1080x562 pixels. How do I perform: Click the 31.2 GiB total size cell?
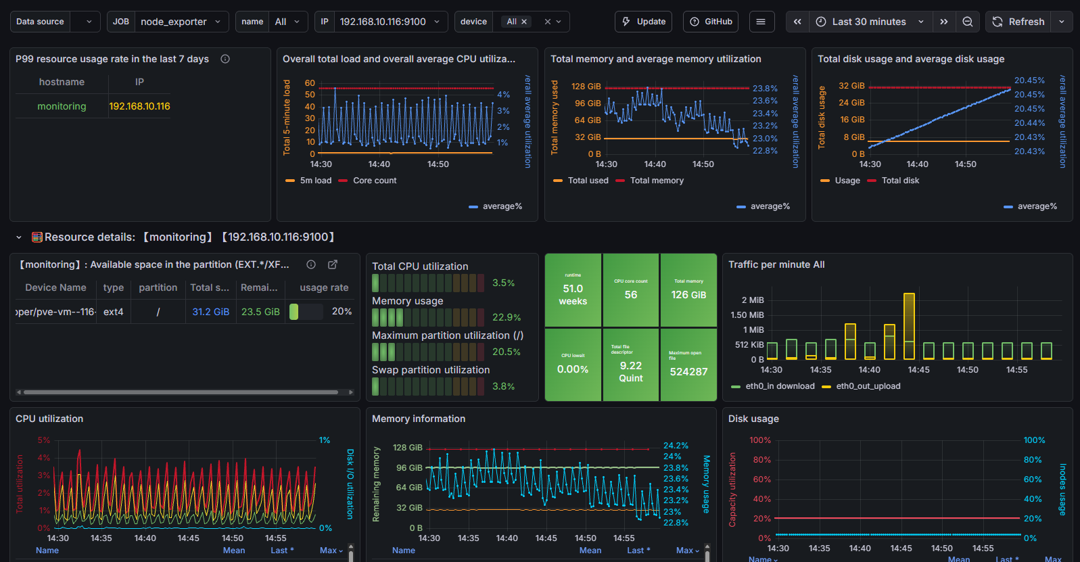pyautogui.click(x=211, y=312)
